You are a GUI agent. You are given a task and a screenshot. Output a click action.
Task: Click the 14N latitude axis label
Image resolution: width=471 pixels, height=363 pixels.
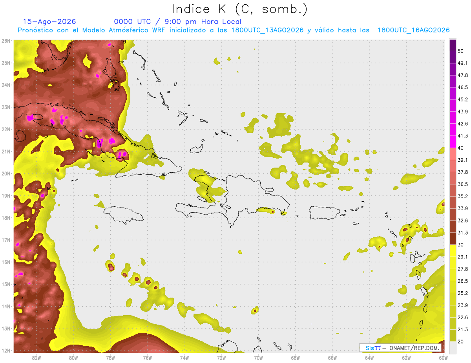5,306
